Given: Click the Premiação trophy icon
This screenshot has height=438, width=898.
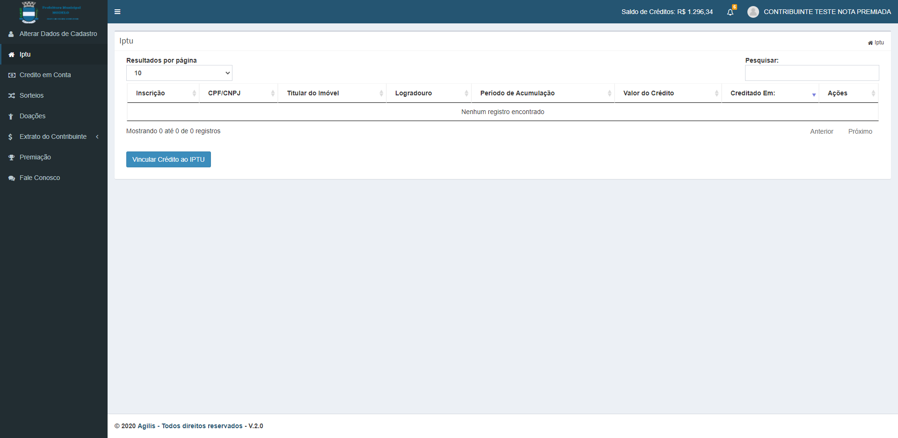Looking at the screenshot, I should coord(12,158).
